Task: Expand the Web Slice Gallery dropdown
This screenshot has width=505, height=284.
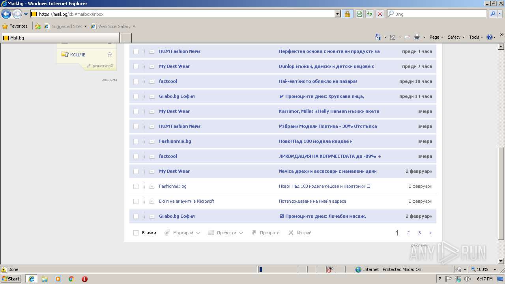Action: pyautogui.click(x=134, y=26)
